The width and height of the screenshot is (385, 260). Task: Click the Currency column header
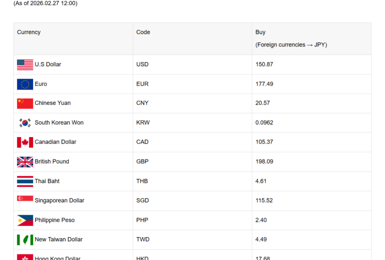tap(28, 32)
